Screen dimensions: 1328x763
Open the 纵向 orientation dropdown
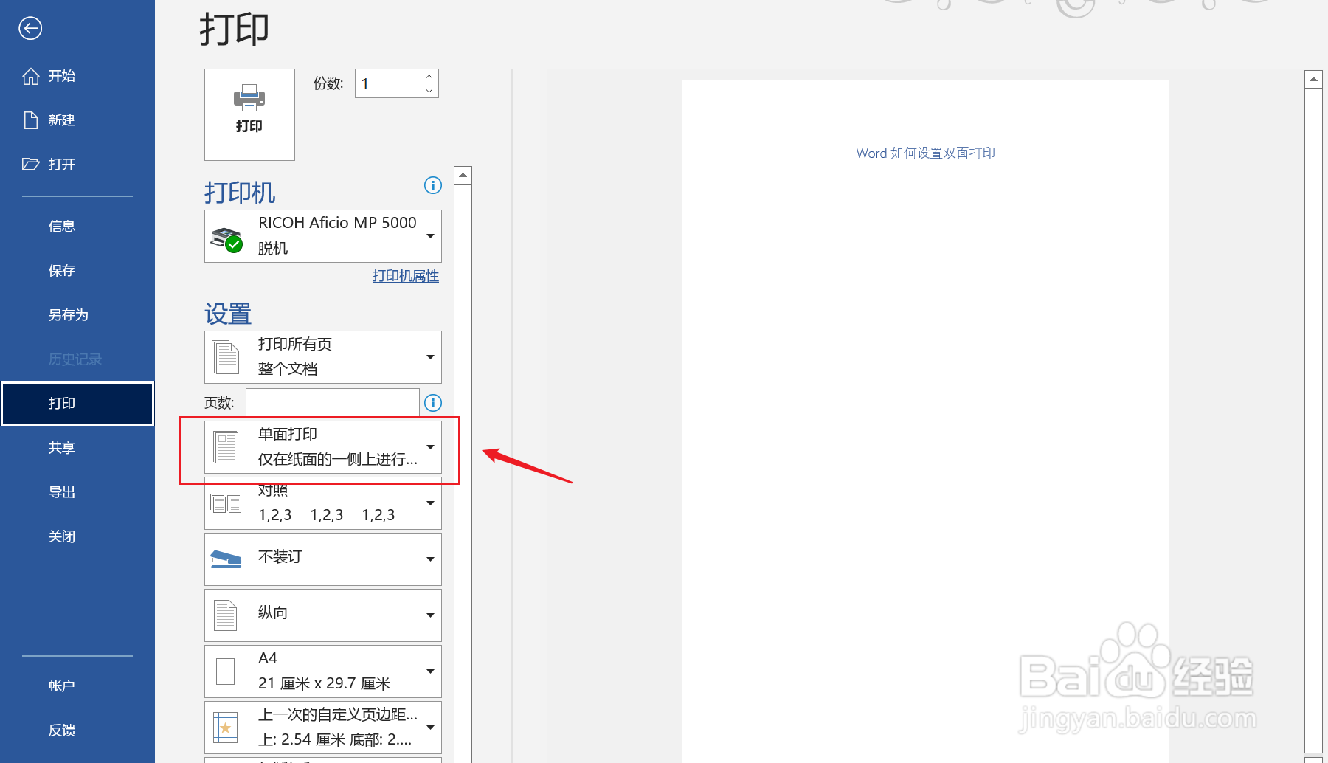click(323, 615)
